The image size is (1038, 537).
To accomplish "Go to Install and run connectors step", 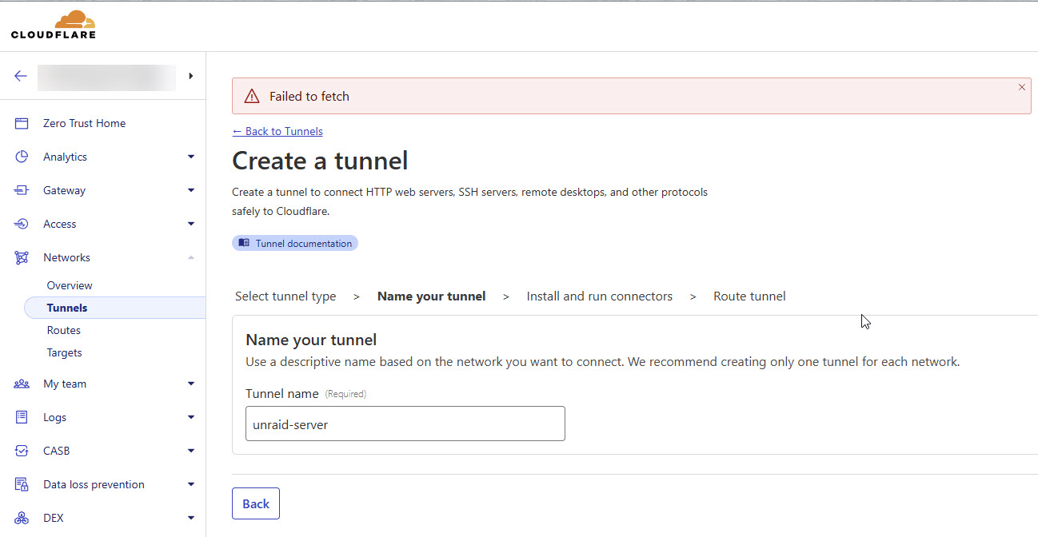I will [x=599, y=296].
